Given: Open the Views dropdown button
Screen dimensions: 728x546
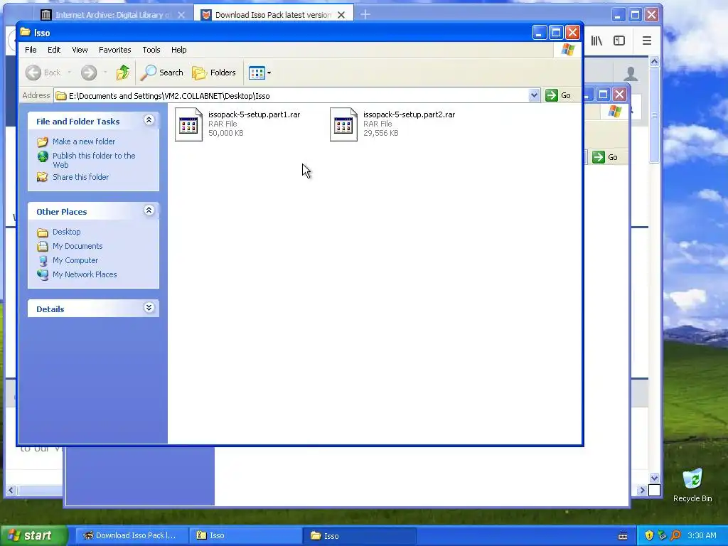Looking at the screenshot, I should pyautogui.click(x=259, y=73).
